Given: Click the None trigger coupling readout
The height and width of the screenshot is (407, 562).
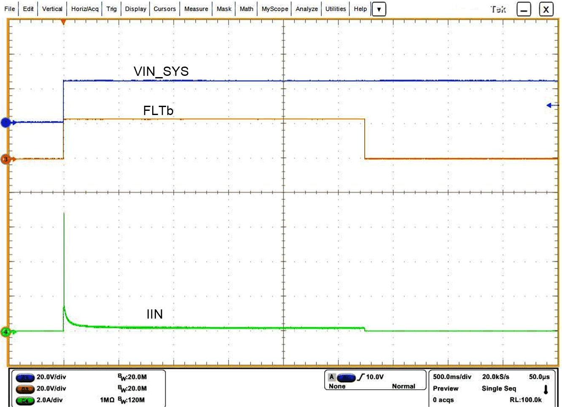Looking at the screenshot, I should pos(337,386).
